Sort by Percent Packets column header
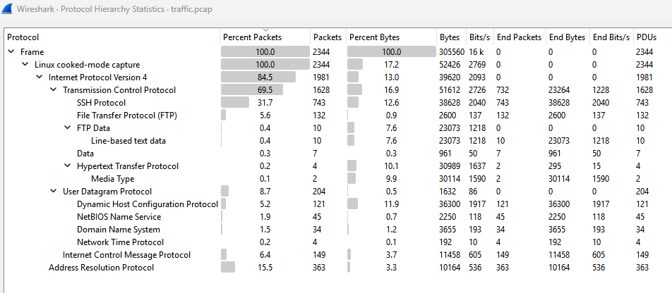Viewport: 672px width, 293px height. [x=252, y=37]
